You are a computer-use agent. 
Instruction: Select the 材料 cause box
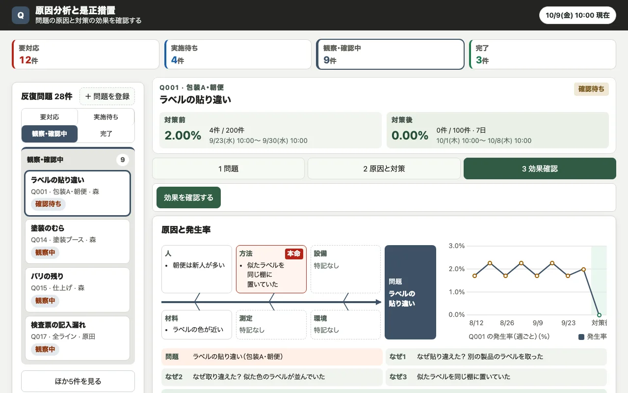[x=197, y=325]
